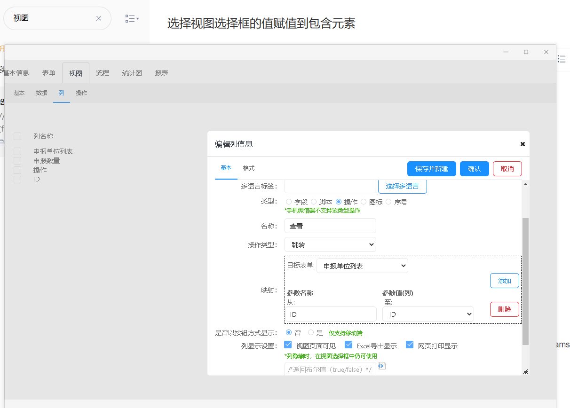Toggle 网页打印显示 checkbox
The height and width of the screenshot is (408, 570).
point(410,345)
